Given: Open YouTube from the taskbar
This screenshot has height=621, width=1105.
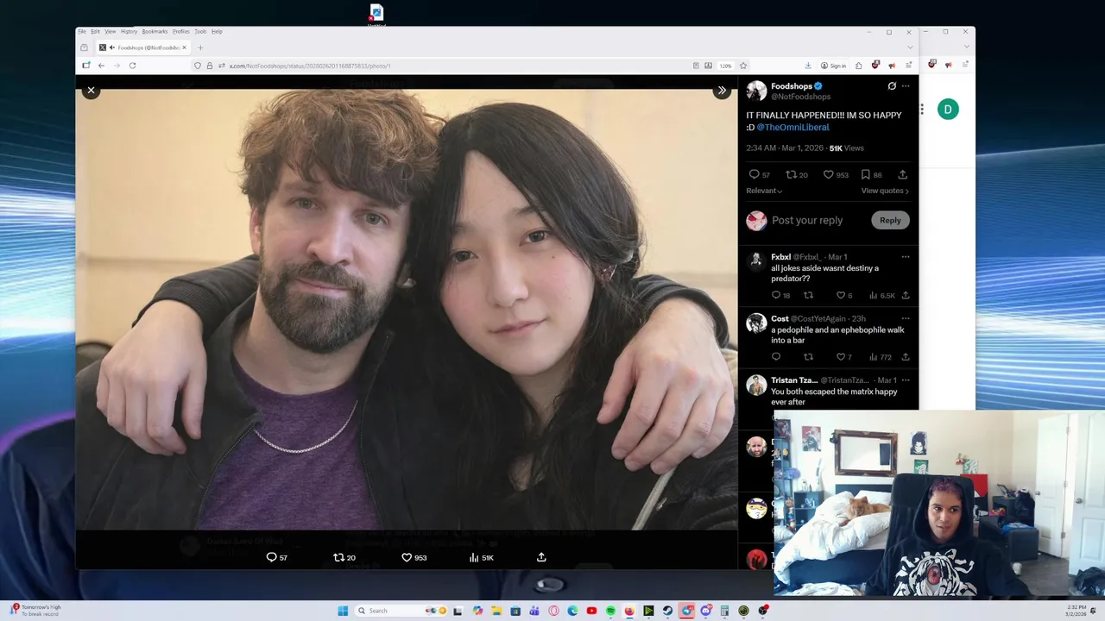Looking at the screenshot, I should pyautogui.click(x=591, y=611).
